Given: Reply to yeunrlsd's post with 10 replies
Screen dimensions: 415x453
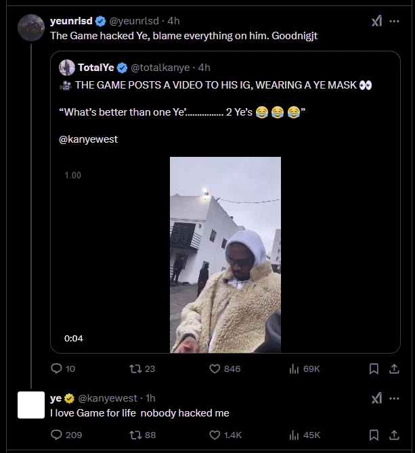Looking at the screenshot, I should (x=57, y=368).
